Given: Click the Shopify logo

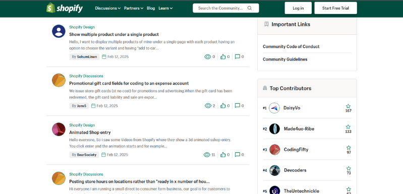Looking at the screenshot, I should tap(65, 8).
